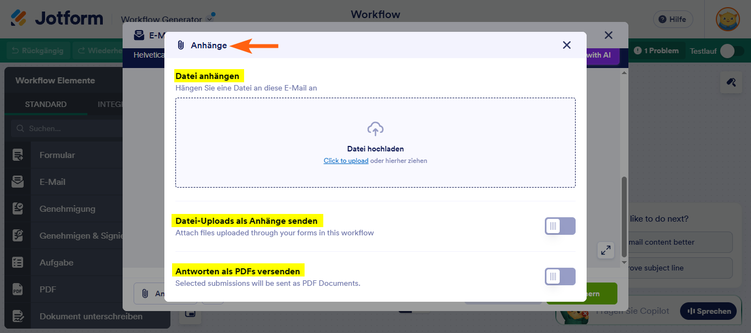This screenshot has height=333, width=751.
Task: Click the email editor vertical scrollbar
Action: [623, 217]
